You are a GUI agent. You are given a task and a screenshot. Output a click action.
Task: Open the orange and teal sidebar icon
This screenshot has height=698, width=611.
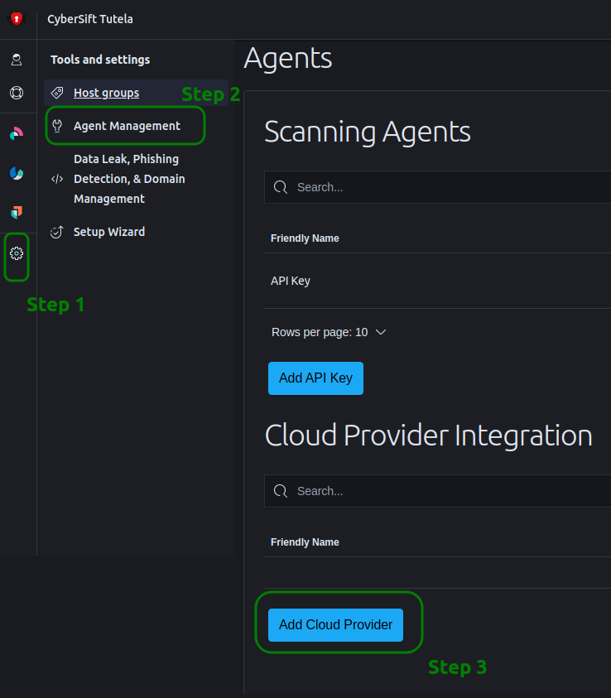tap(17, 212)
